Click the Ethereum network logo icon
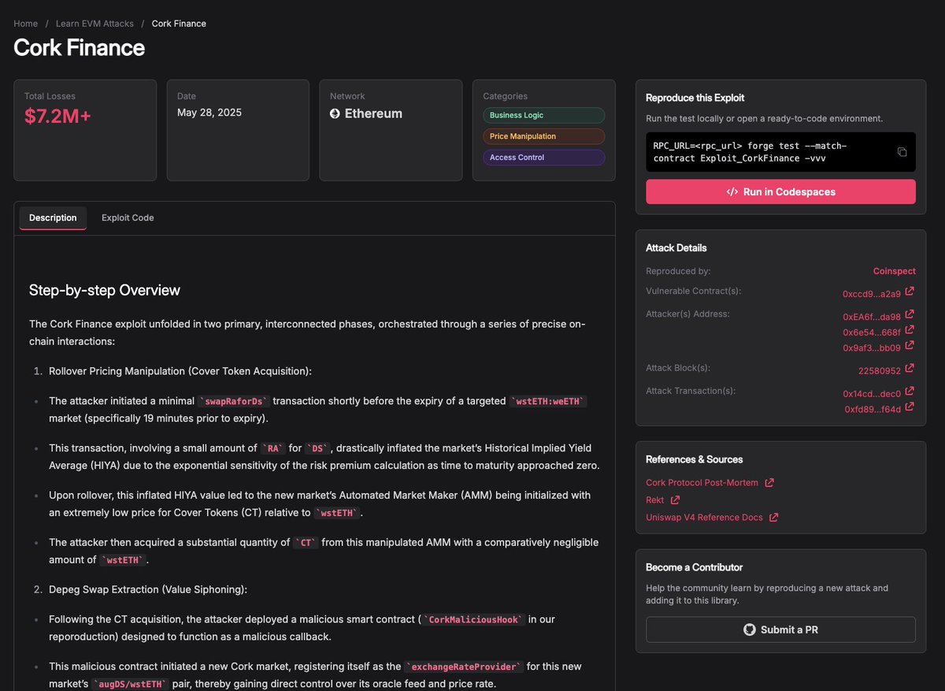Screen dimensions: 945x691 335,113
